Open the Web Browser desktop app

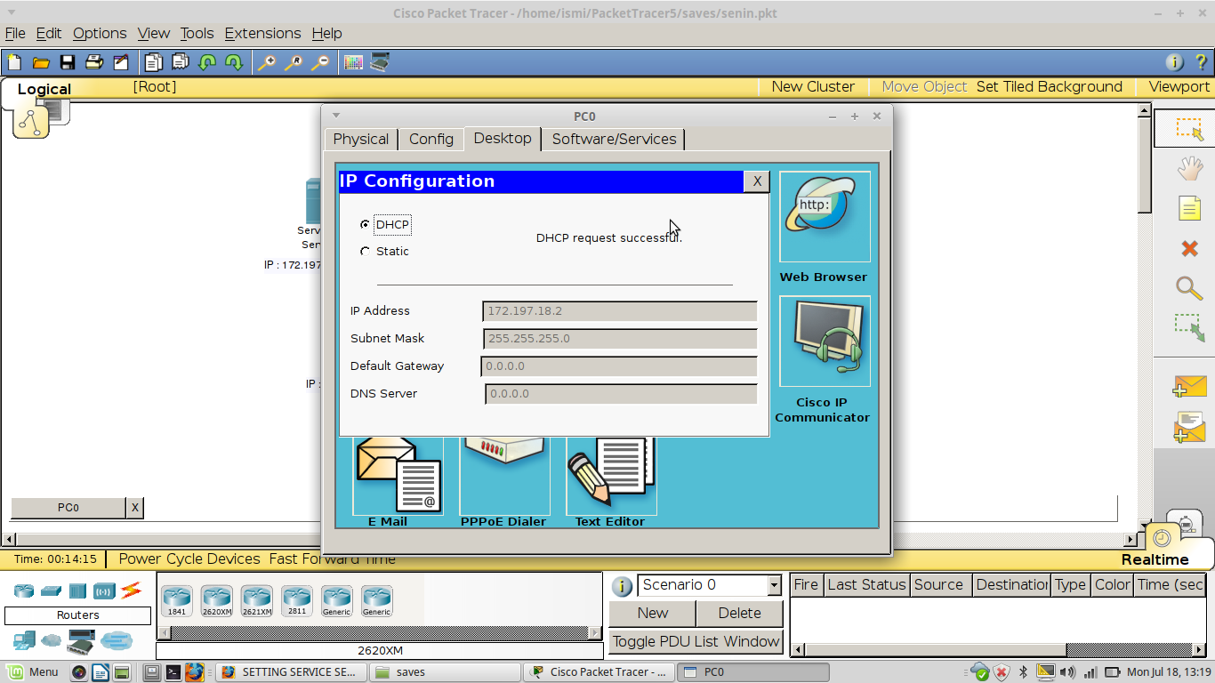pyautogui.click(x=825, y=216)
